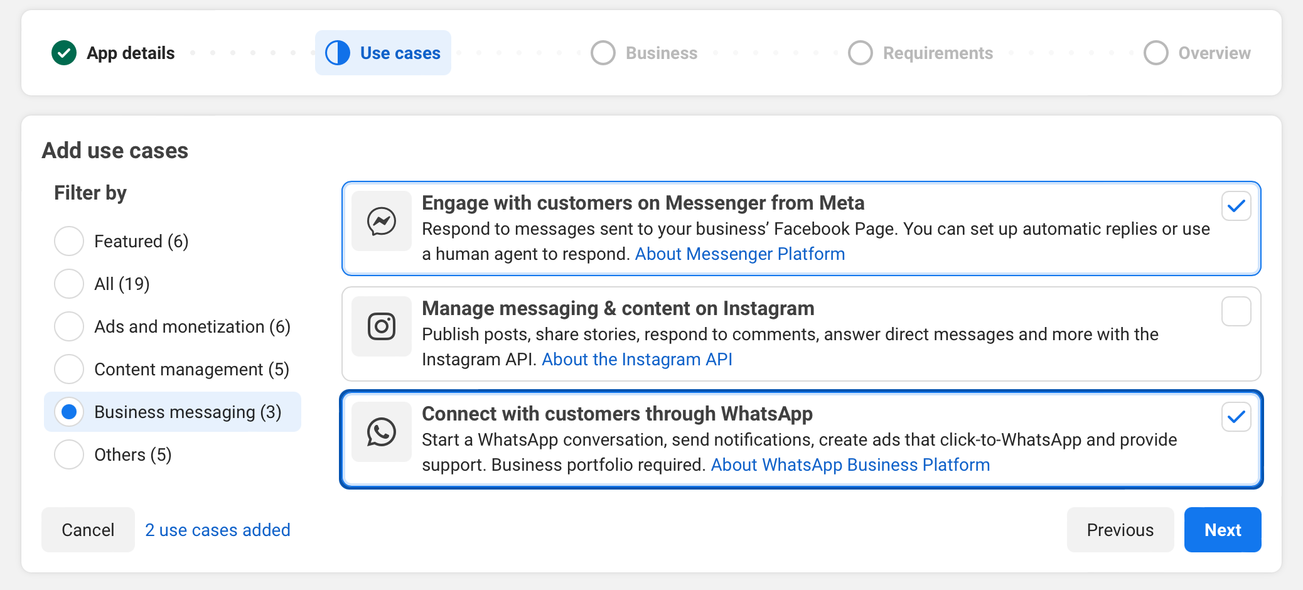The height and width of the screenshot is (590, 1303).
Task: Jump to the Business step
Action: pos(644,53)
